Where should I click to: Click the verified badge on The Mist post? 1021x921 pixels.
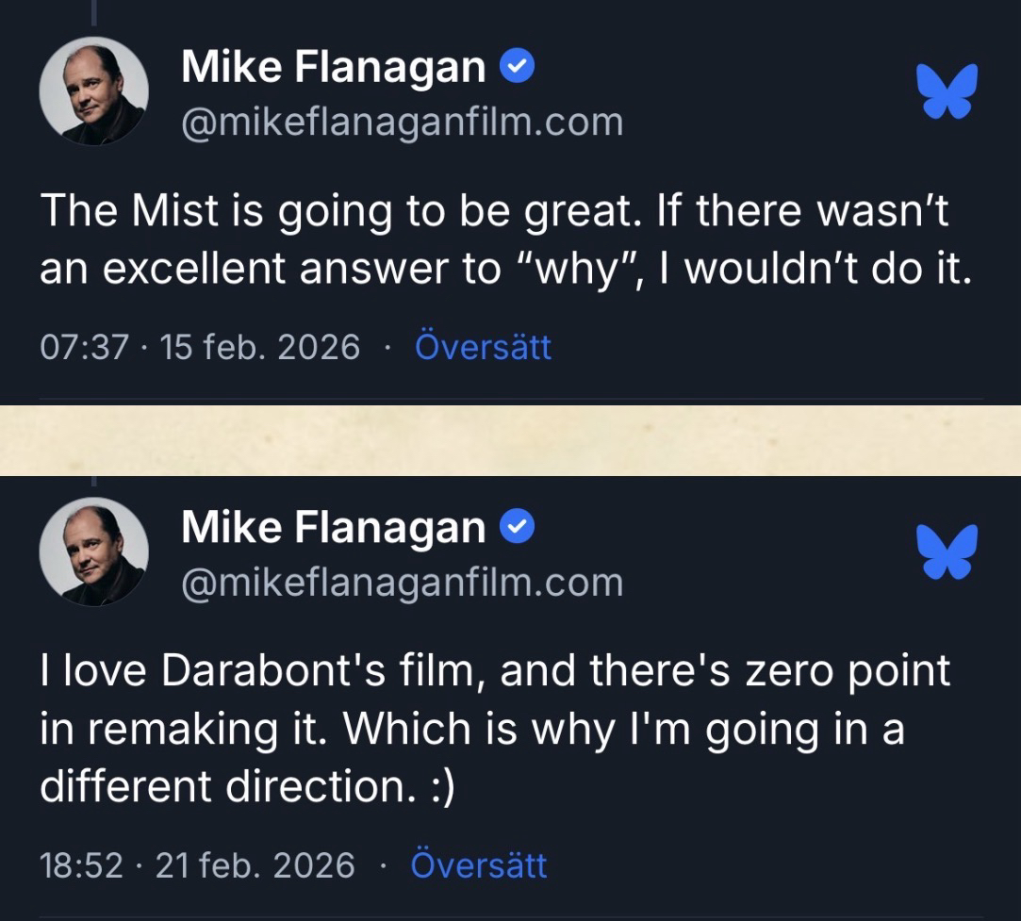click(518, 67)
